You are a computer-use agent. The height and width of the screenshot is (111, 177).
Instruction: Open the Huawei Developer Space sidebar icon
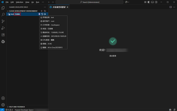click(x=3, y=42)
